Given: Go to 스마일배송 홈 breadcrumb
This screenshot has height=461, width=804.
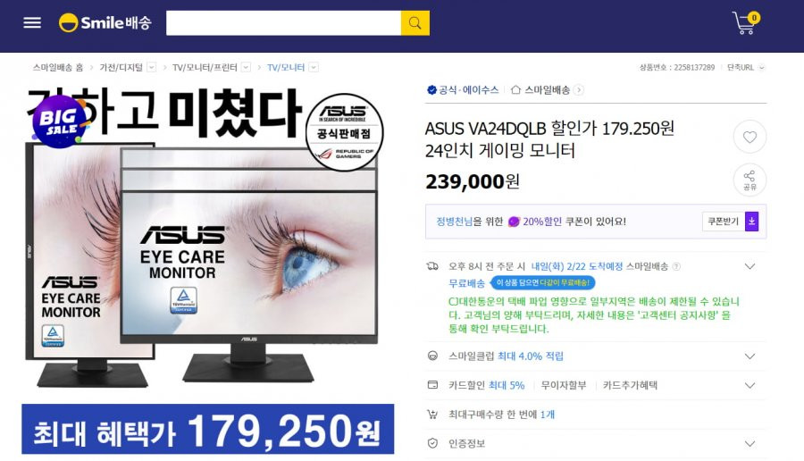Looking at the screenshot, I should pos(58,67).
